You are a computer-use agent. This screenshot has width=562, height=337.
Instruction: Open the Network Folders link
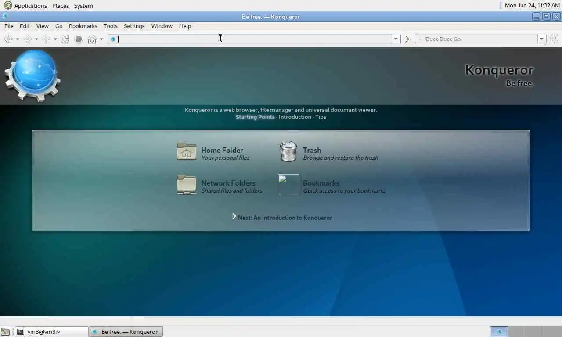pyautogui.click(x=228, y=183)
